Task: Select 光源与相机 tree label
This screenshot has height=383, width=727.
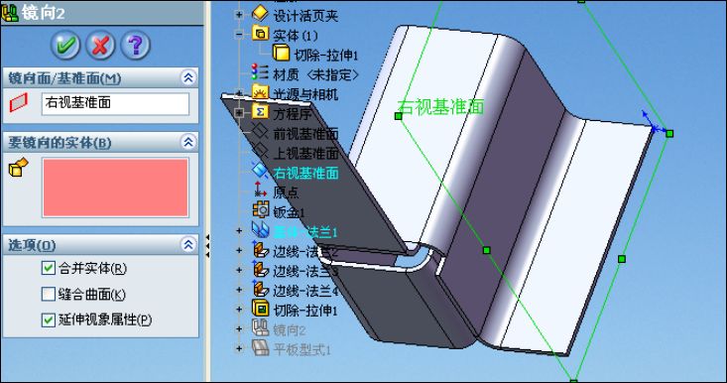Action: [x=305, y=94]
